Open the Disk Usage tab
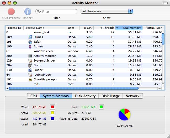Screen dimensions: 170x138 point(111,96)
